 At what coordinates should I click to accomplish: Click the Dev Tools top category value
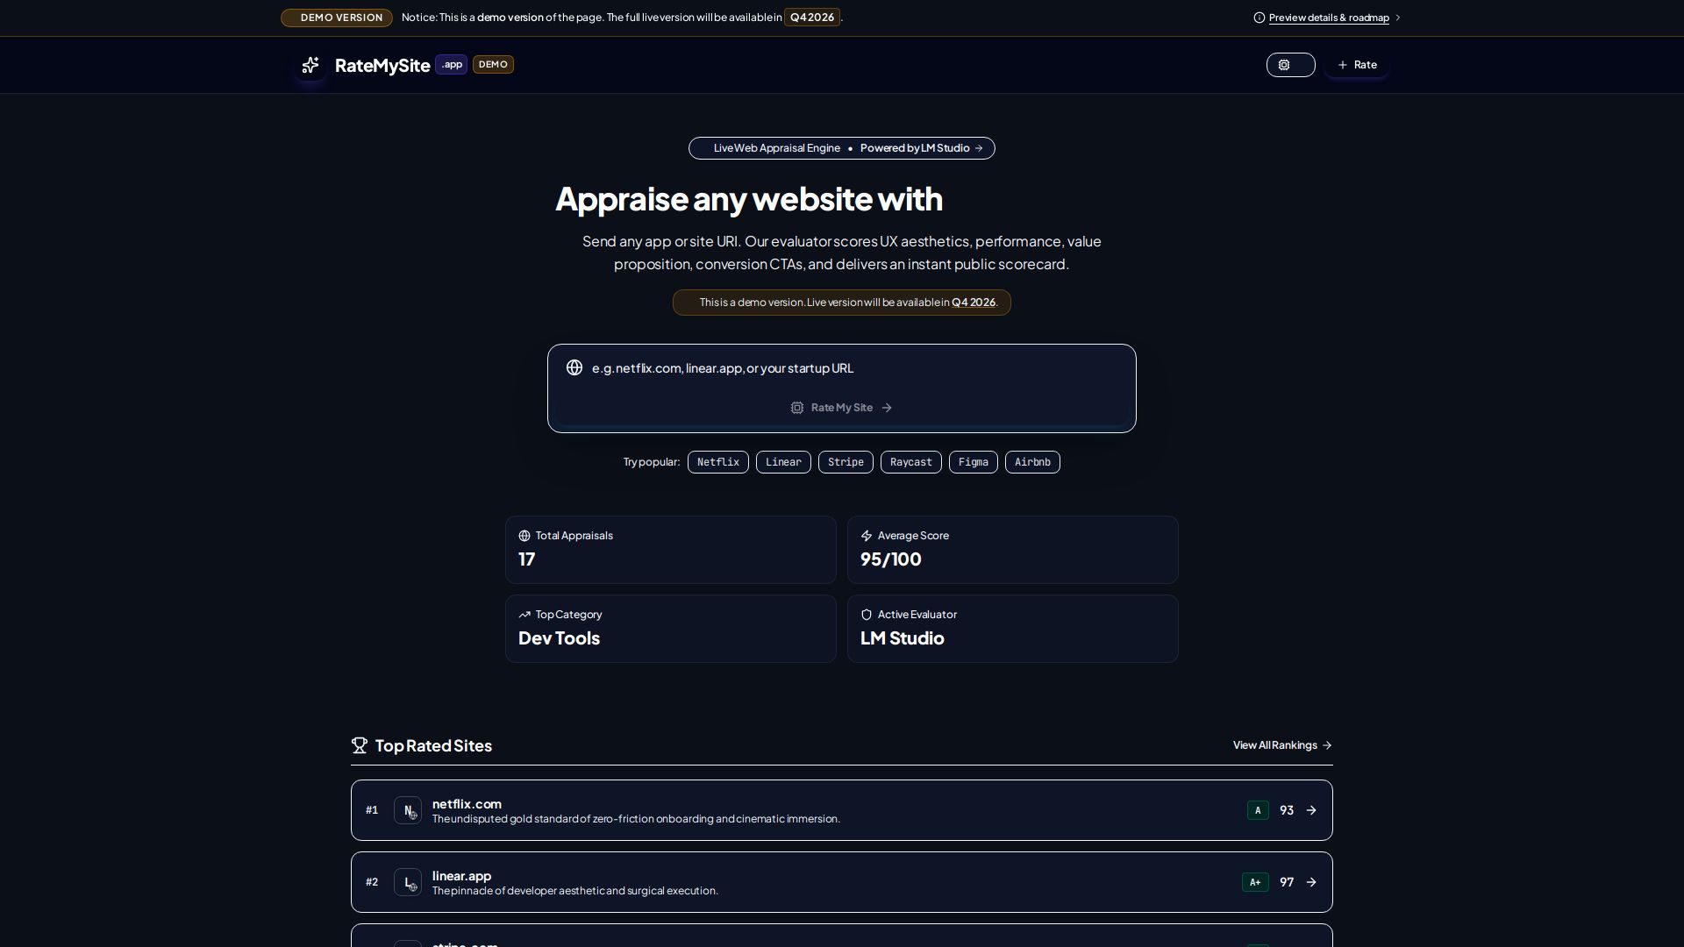tap(559, 638)
